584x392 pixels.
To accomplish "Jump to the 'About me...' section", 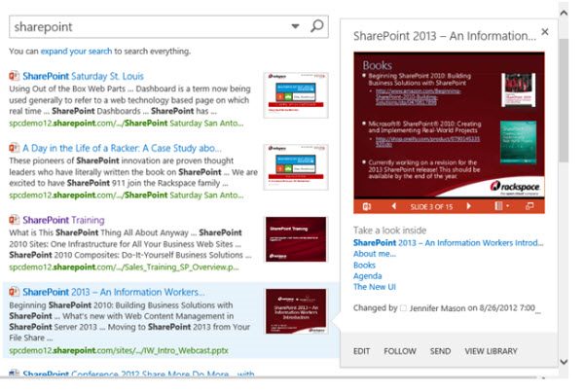I will coord(375,254).
